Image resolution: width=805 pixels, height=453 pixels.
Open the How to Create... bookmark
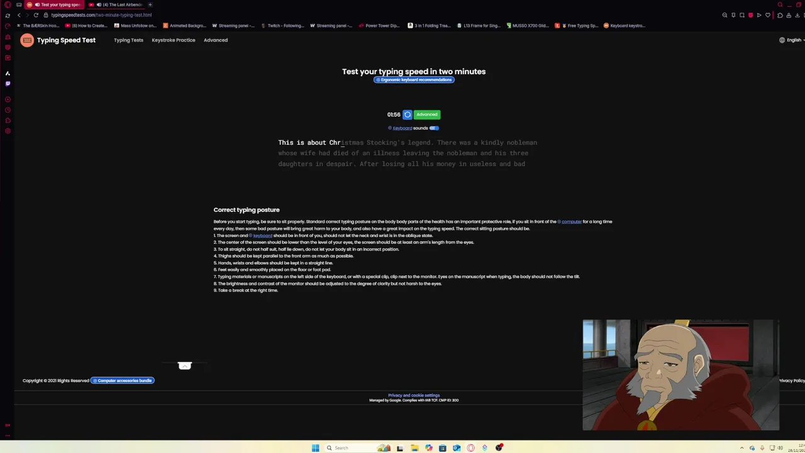coord(86,26)
